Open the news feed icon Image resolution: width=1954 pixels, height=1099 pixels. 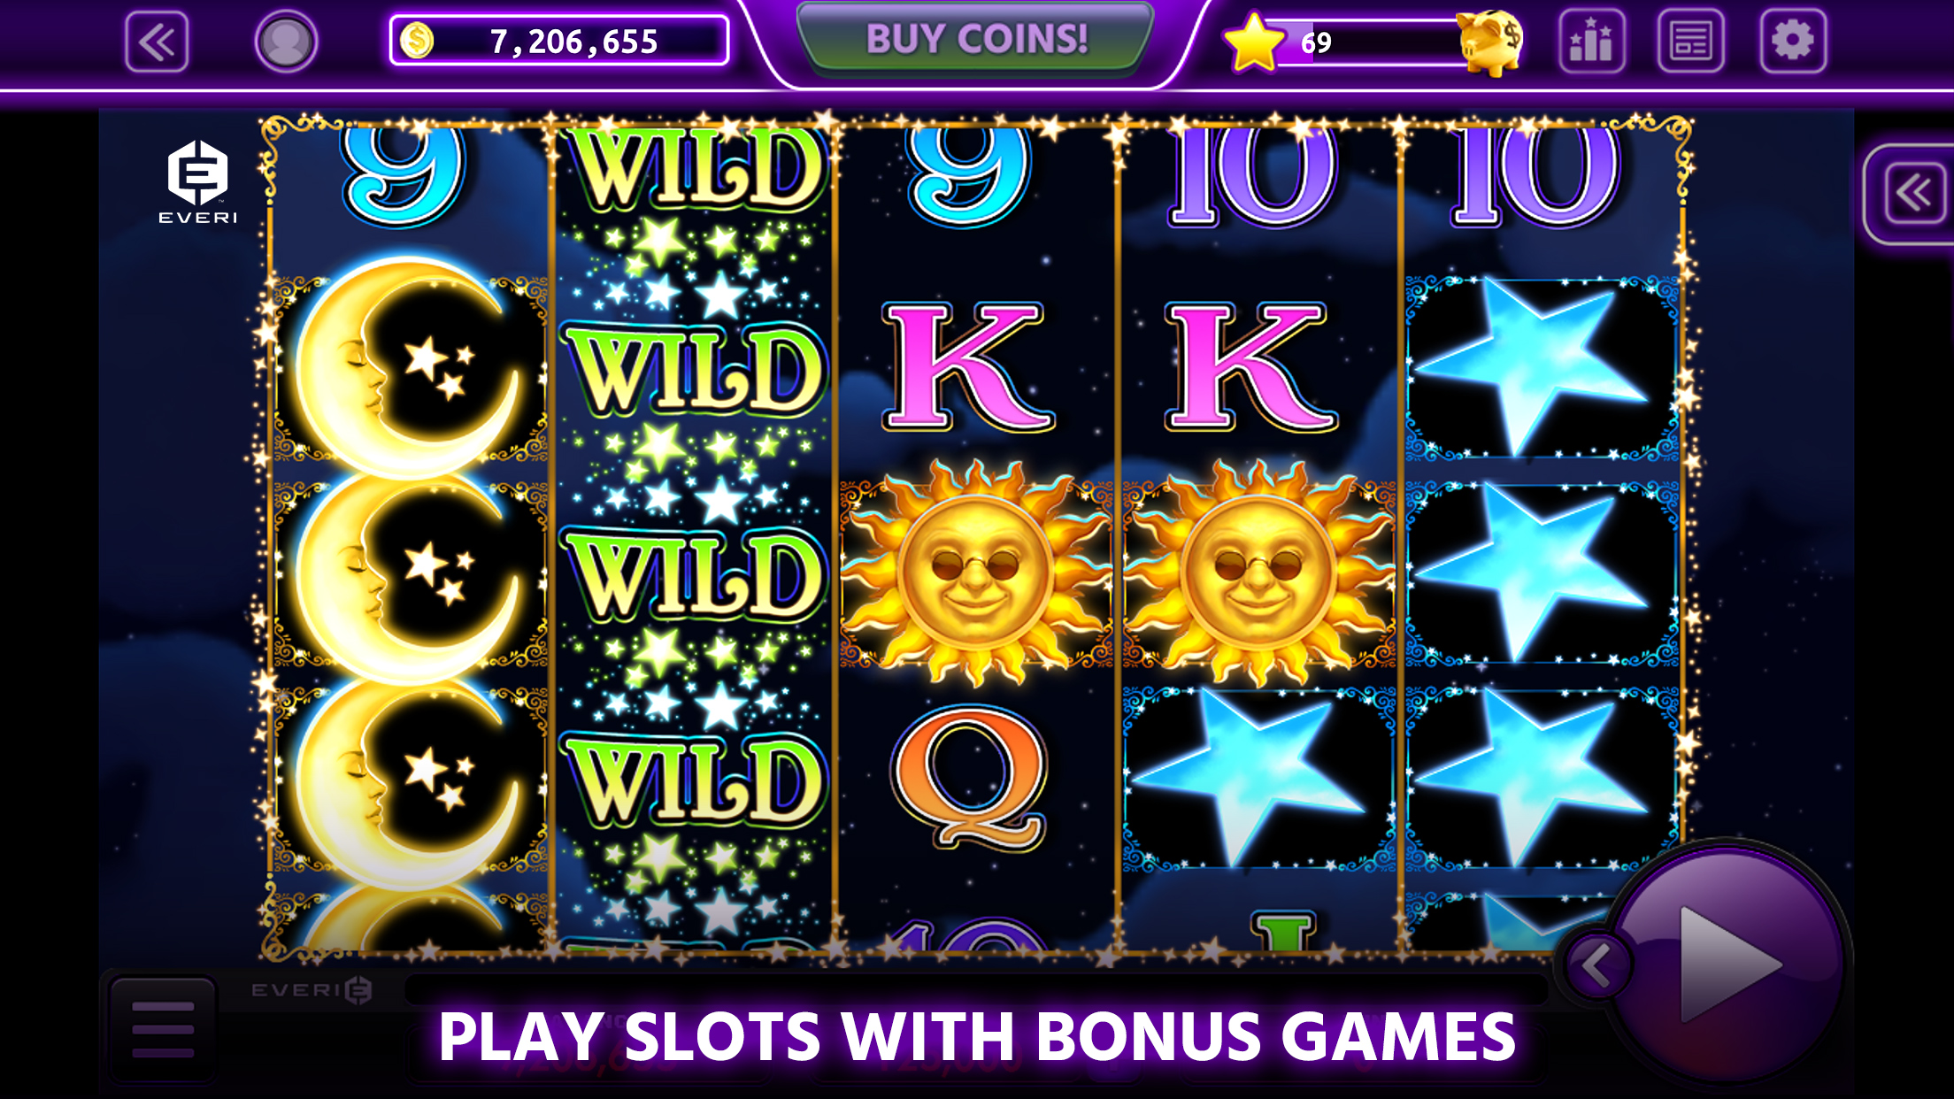1690,41
